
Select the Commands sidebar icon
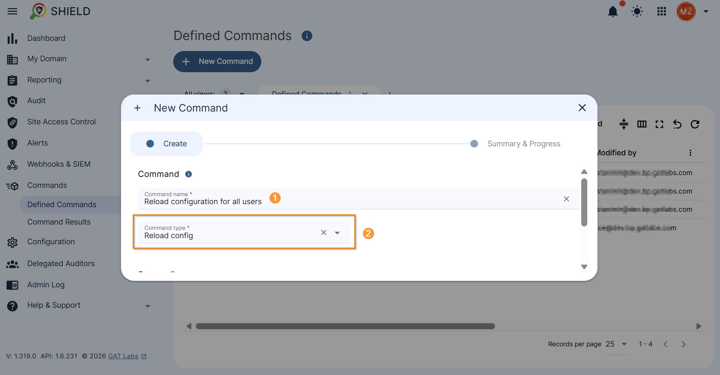(x=12, y=185)
